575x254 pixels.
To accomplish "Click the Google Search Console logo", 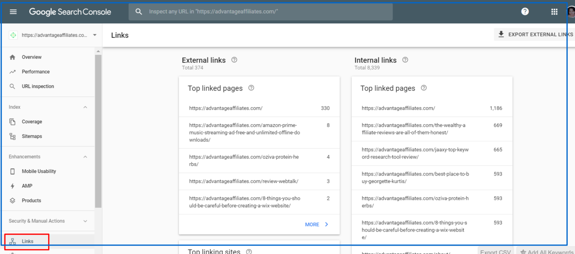I will click(70, 12).
